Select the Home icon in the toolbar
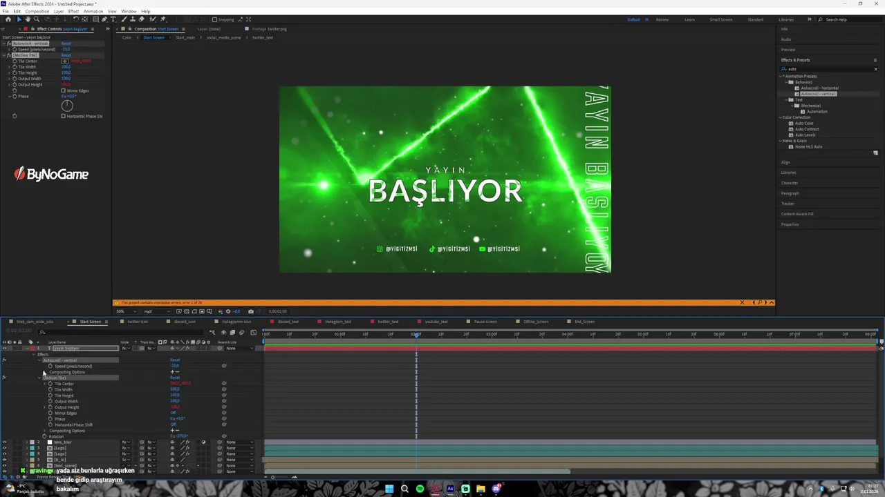The width and height of the screenshot is (885, 497). click(x=8, y=19)
